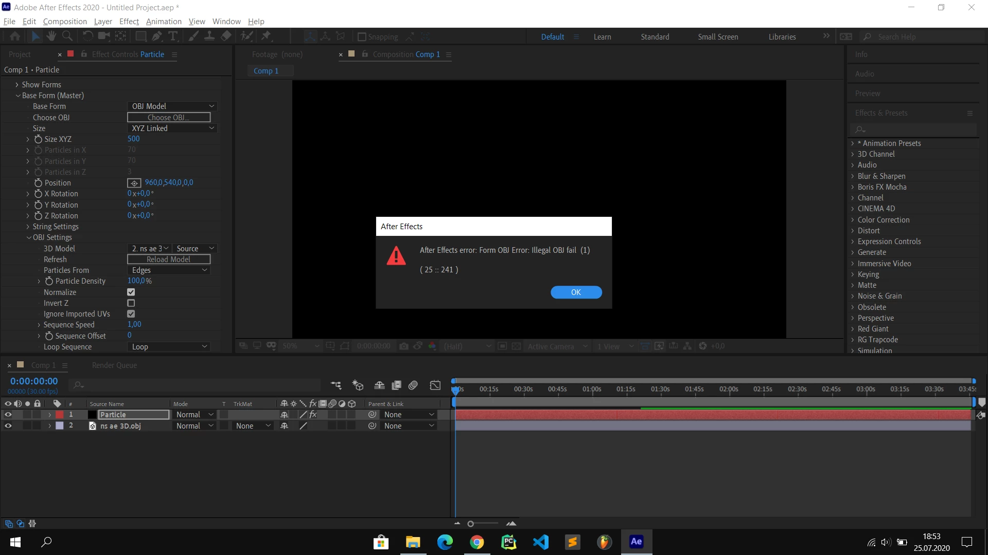Expand the String Settings group
This screenshot has width=988, height=555.
[28, 227]
